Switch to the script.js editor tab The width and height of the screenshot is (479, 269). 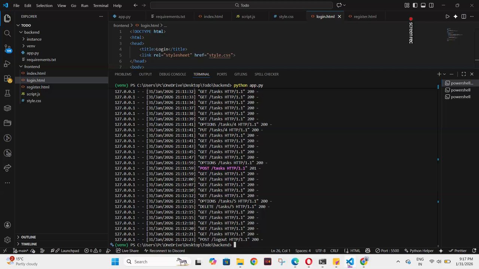[248, 16]
